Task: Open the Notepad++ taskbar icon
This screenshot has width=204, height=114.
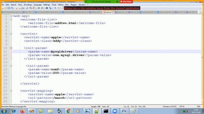Action: (x=97, y=111)
